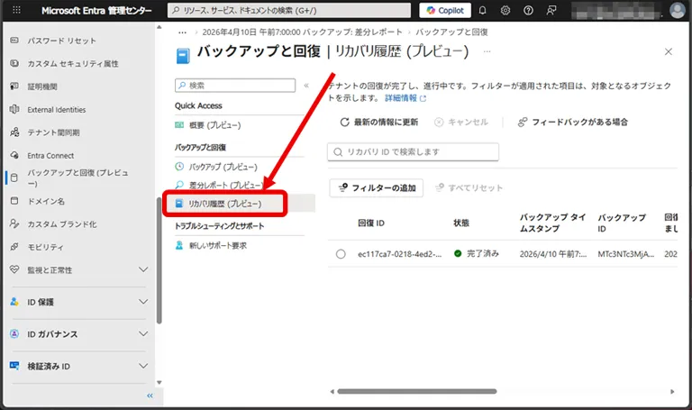Select バックアップと回復 (プレビュー) in left navigation

pos(79,178)
